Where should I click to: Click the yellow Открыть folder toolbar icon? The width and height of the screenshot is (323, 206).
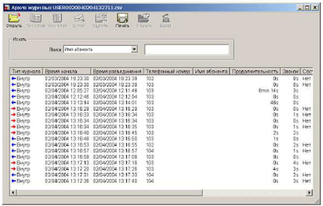click(x=14, y=18)
